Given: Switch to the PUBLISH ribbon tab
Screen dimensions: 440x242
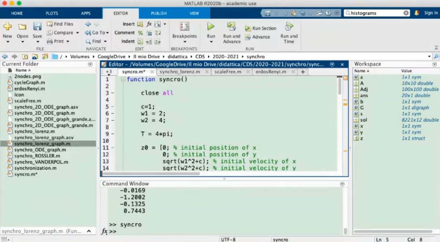Looking at the screenshot, I should [x=159, y=13].
